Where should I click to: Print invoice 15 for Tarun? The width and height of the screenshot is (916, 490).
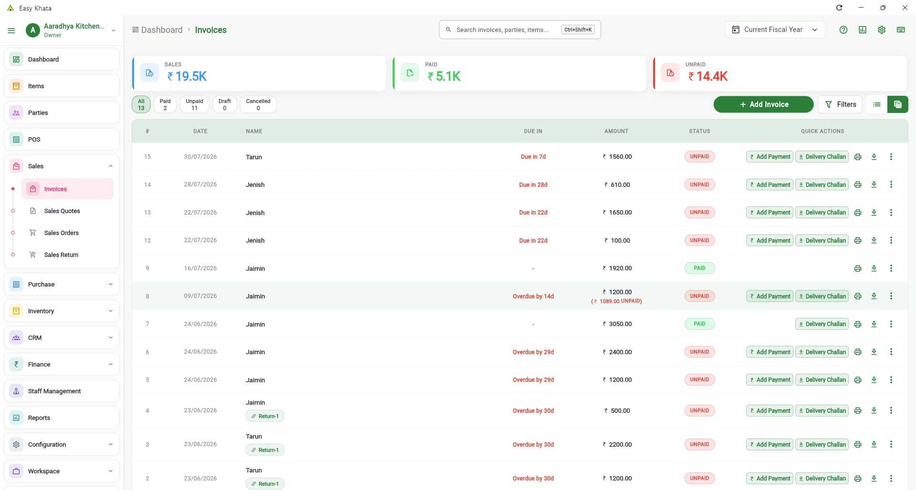pos(858,157)
